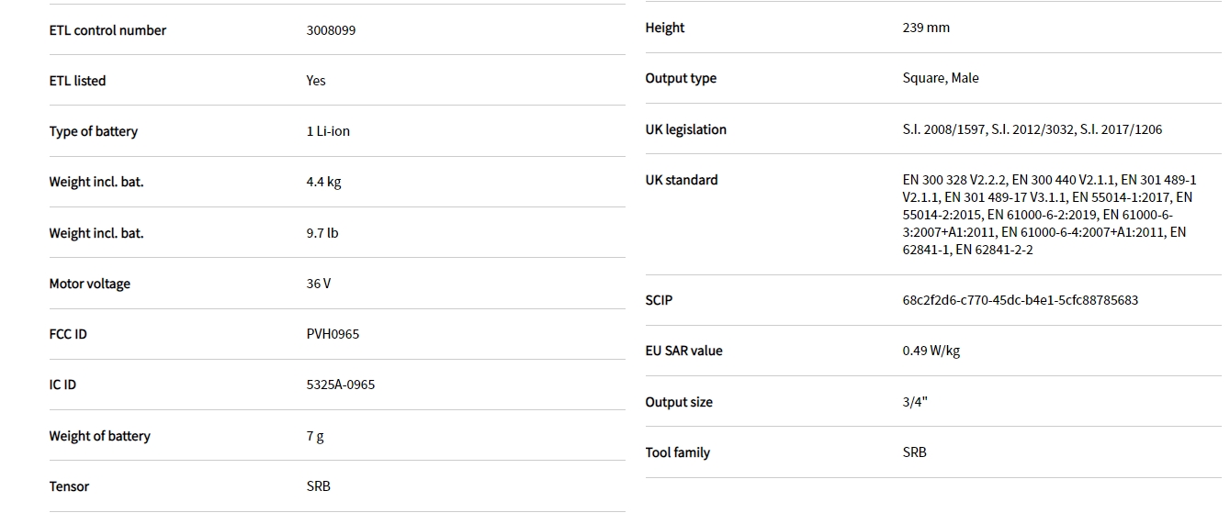Click the UK standard label
The height and width of the screenshot is (513, 1230).
pos(681,180)
